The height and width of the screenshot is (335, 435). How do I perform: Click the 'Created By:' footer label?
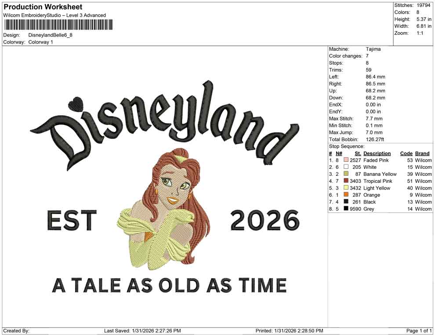[16, 331]
